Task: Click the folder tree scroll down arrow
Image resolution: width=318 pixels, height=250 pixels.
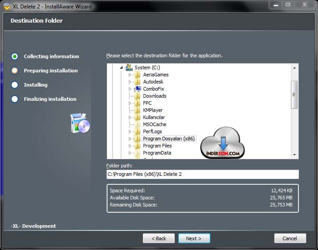Action: 294,155
